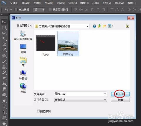141x126 pixels.
Task: Select the Magic Wand tool
Action: coord(4,39)
